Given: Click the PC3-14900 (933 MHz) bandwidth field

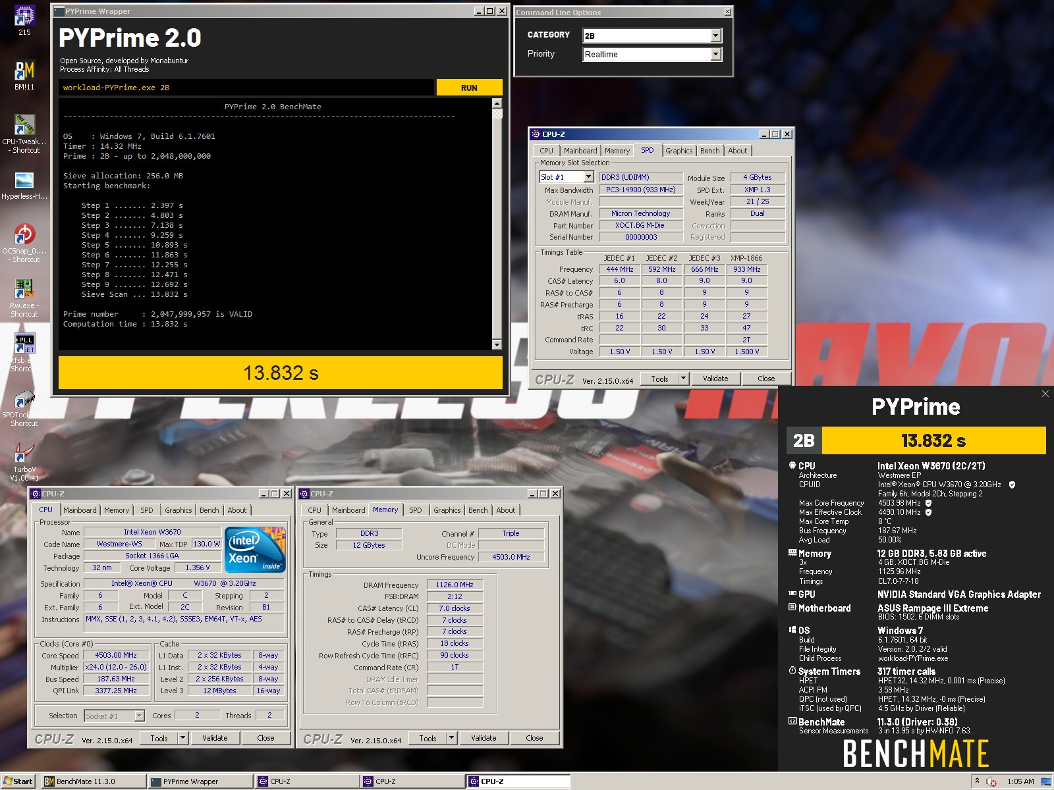Looking at the screenshot, I should 640,190.
